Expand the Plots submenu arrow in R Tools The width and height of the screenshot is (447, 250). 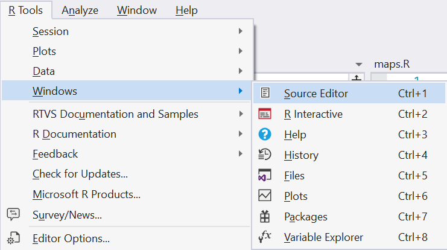tap(241, 51)
